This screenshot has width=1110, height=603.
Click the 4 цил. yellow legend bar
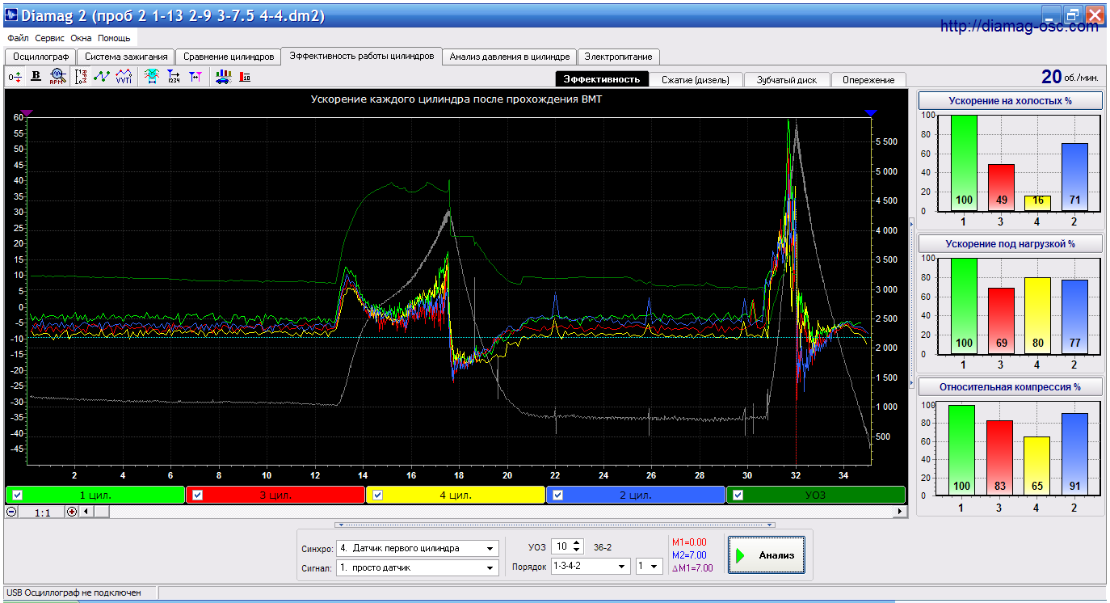(x=456, y=495)
